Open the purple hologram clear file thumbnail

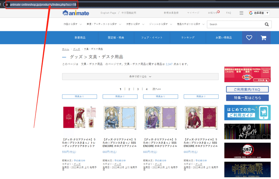click(161, 117)
